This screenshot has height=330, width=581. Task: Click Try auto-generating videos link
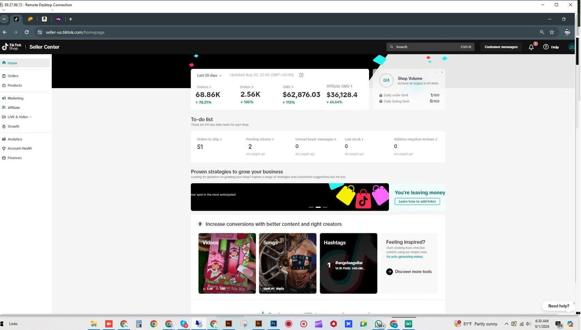pos(404,257)
